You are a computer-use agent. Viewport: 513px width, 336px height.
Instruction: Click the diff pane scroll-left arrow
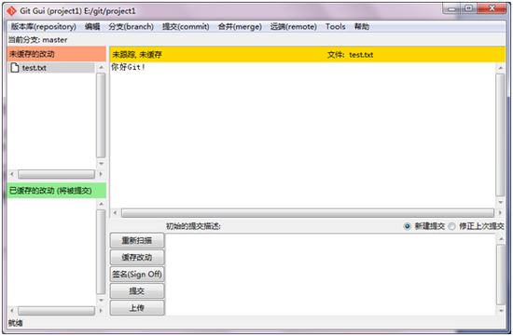pos(115,213)
